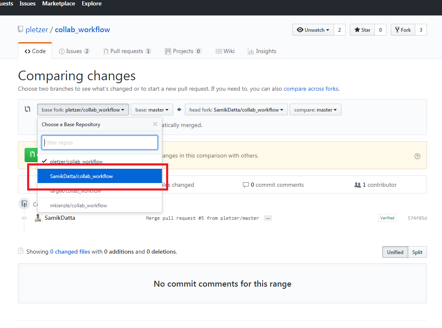Viewport: 442px width, 328px height.
Task: Click the SamikDatta commit author name
Action: [60, 218]
